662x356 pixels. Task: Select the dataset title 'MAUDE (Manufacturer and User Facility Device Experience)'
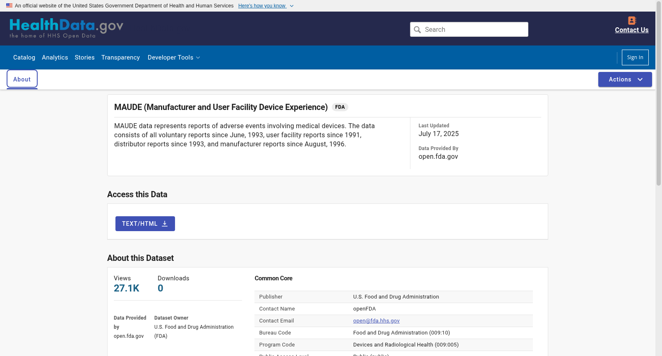[x=221, y=107]
